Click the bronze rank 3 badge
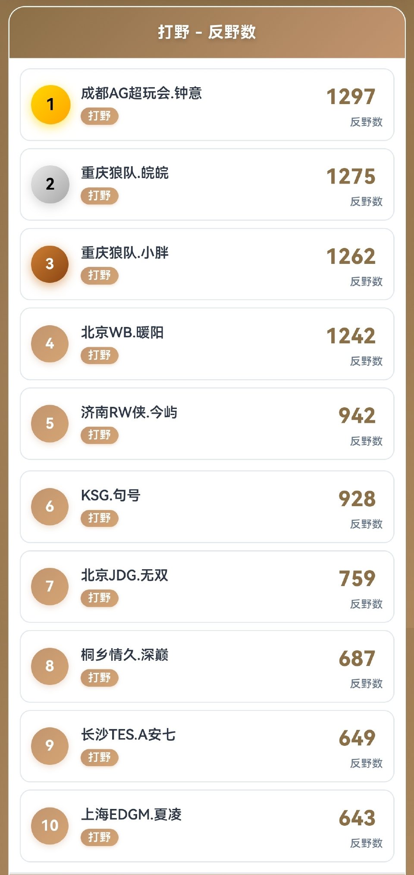The width and height of the screenshot is (414, 875). [50, 264]
